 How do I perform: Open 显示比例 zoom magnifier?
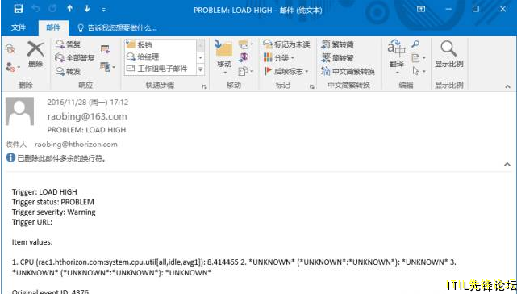point(448,54)
